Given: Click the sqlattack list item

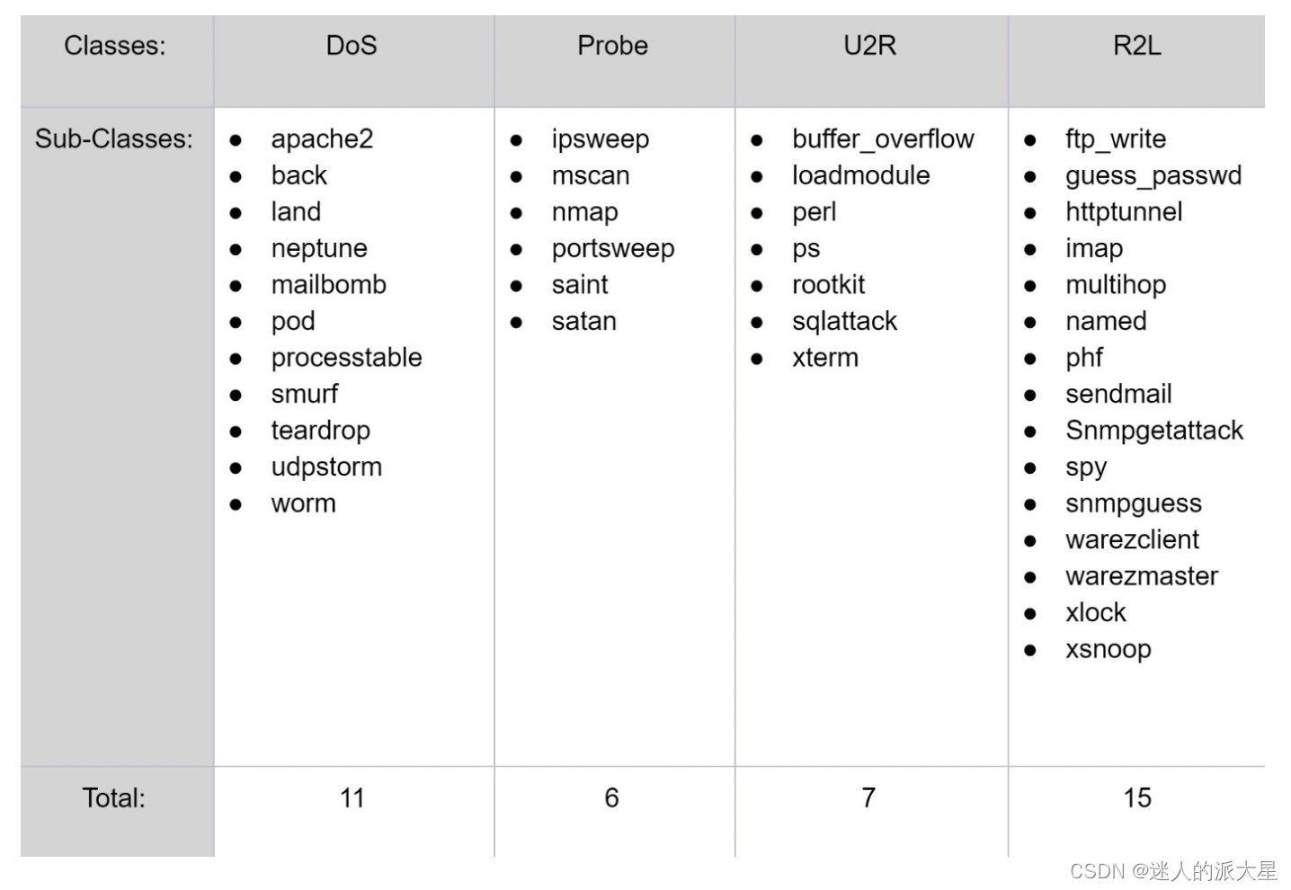Looking at the screenshot, I should (x=844, y=322).
